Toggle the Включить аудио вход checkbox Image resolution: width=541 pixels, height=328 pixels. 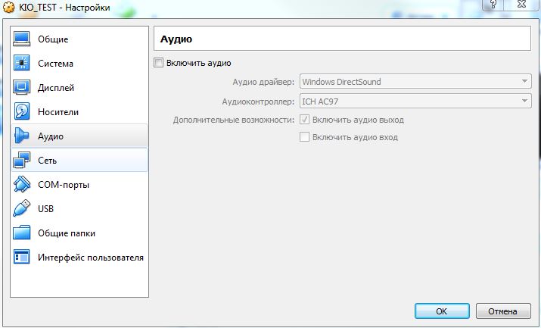(x=305, y=137)
